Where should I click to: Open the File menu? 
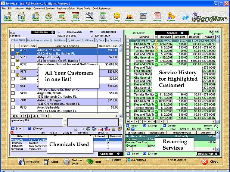pos(3,9)
